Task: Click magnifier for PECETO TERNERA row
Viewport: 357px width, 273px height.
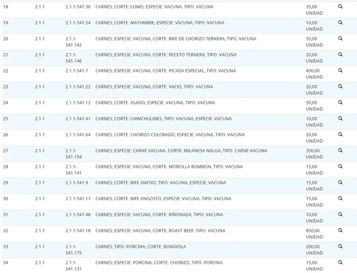Action: 340,55
